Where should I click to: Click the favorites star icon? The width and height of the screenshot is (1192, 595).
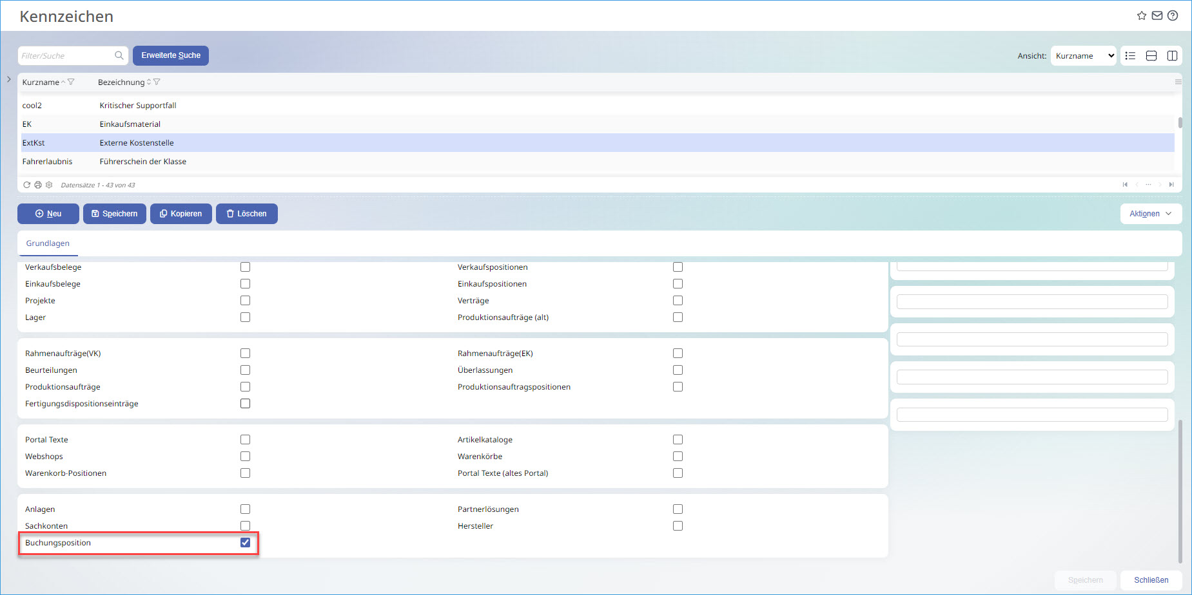[1142, 15]
